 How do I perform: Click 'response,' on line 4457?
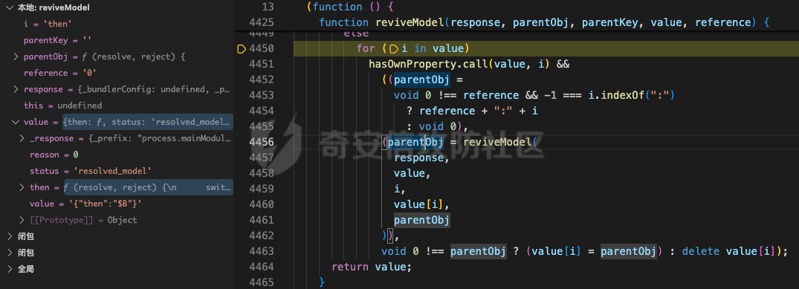pyautogui.click(x=422, y=158)
